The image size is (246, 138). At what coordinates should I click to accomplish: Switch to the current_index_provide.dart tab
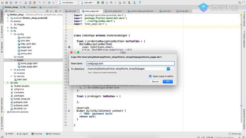(142, 11)
